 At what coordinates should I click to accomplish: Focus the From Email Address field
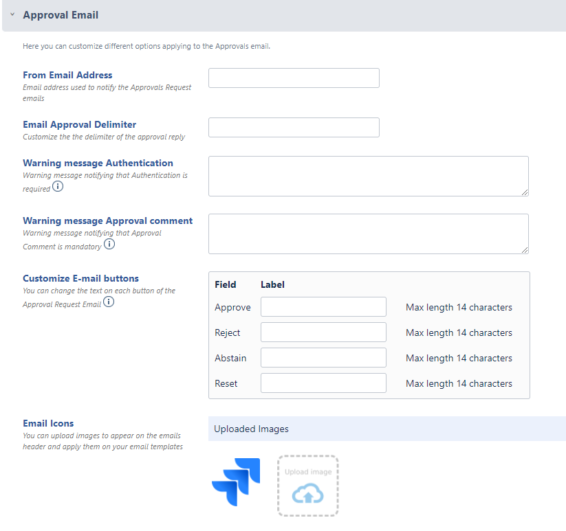[294, 78]
